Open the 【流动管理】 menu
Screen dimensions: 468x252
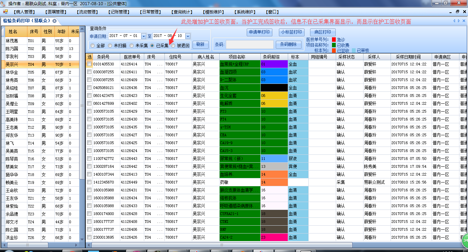click(x=88, y=12)
